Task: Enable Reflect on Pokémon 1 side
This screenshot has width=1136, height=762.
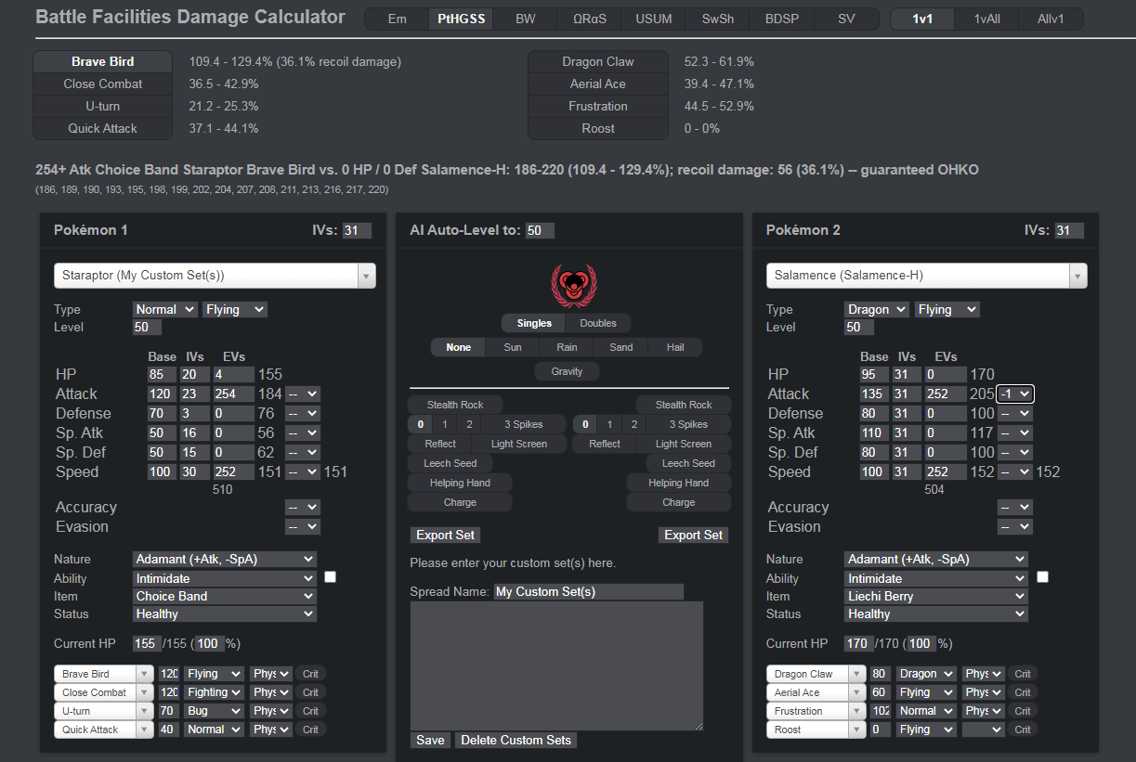Action: [x=440, y=444]
